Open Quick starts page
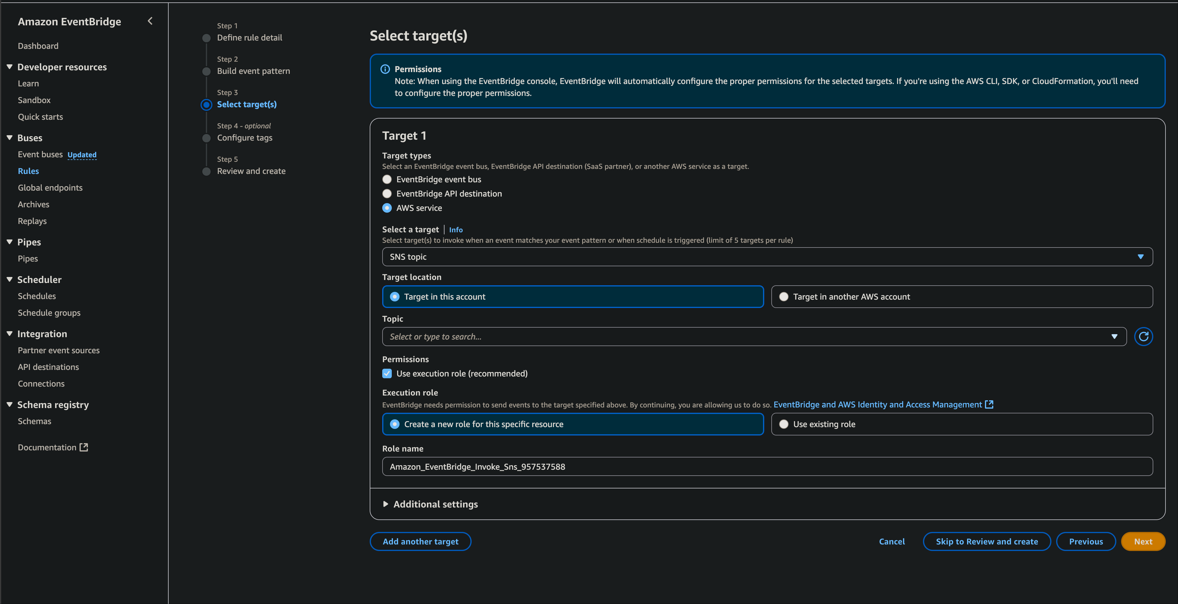The width and height of the screenshot is (1178, 604). click(40, 116)
